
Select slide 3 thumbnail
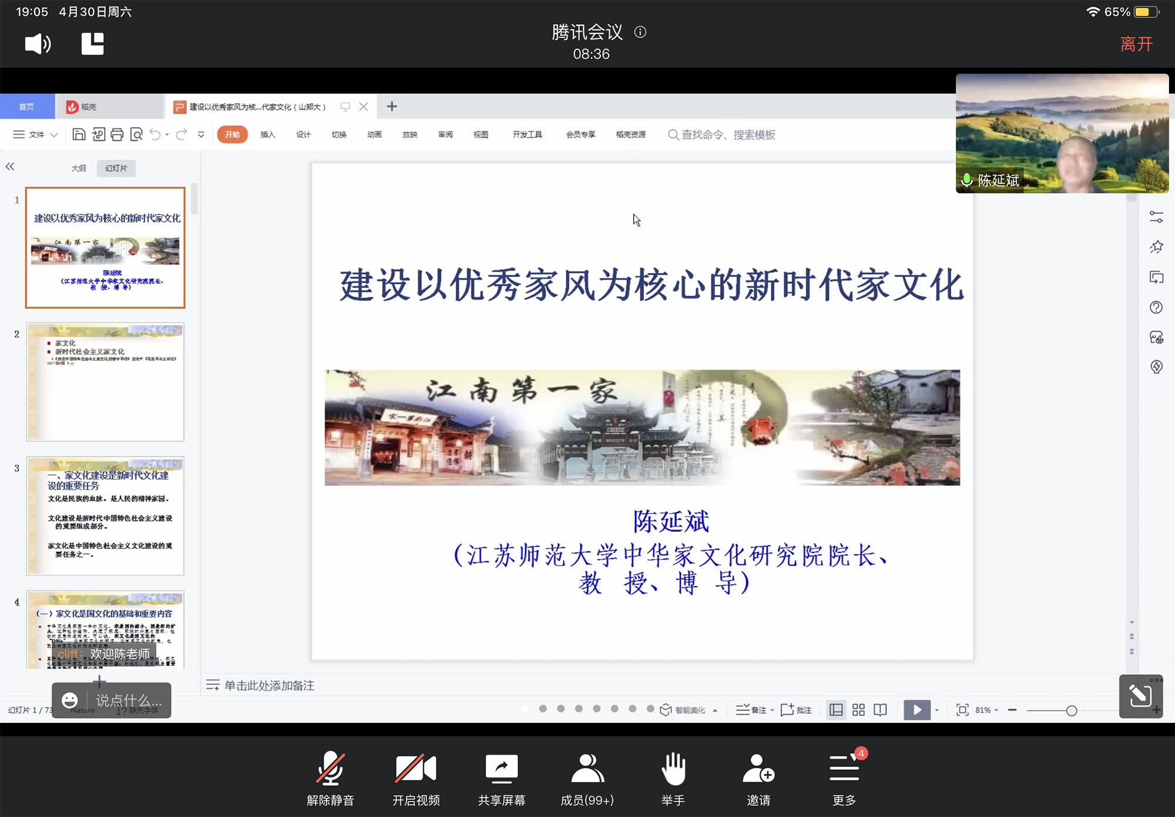point(105,515)
